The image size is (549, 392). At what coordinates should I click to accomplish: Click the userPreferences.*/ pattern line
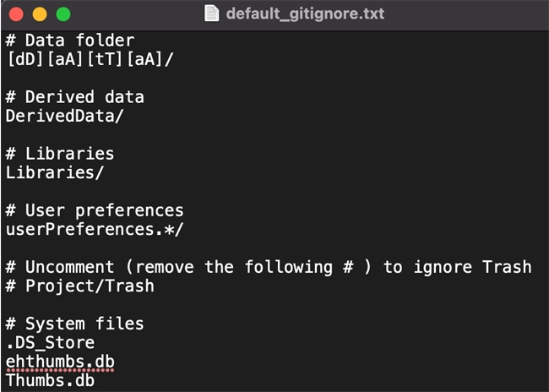point(95,229)
